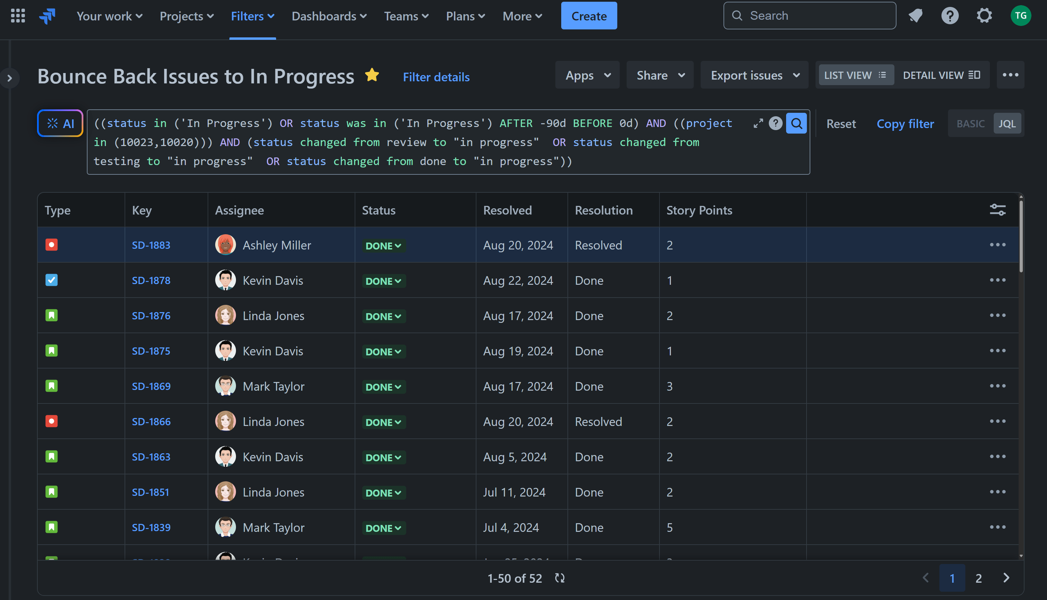Refresh results using the refresh icon

[559, 578]
